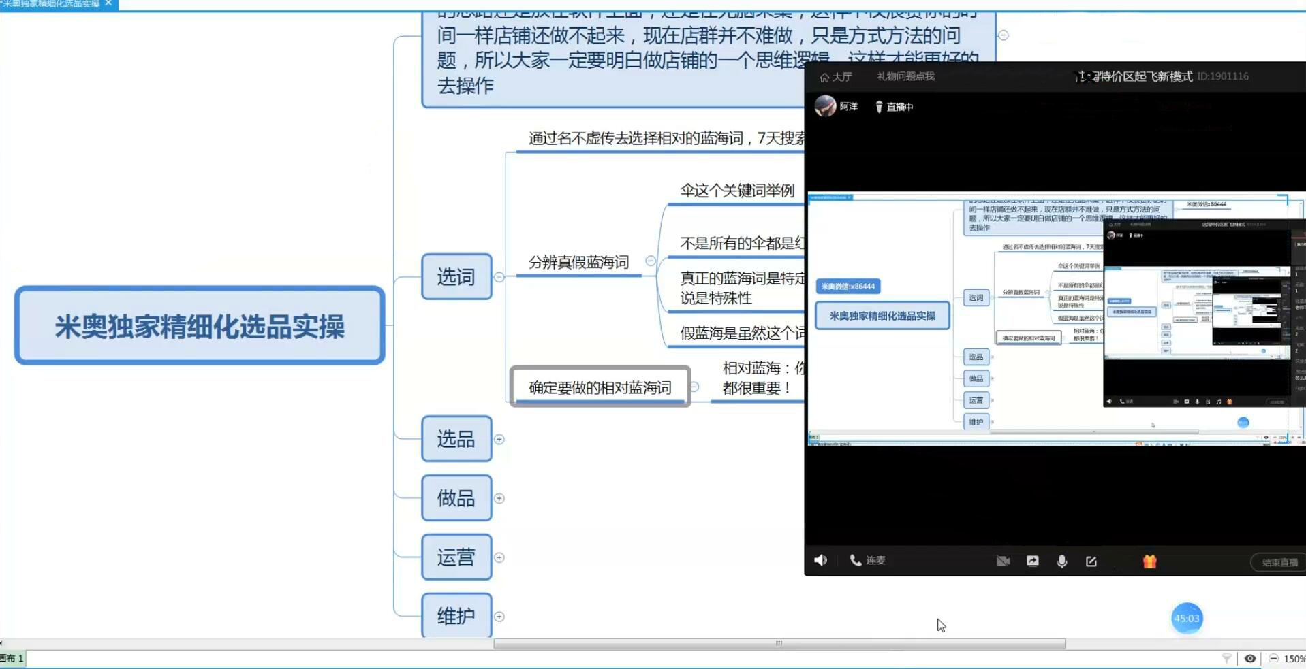Expand the 做品 branch plus button

pos(499,498)
